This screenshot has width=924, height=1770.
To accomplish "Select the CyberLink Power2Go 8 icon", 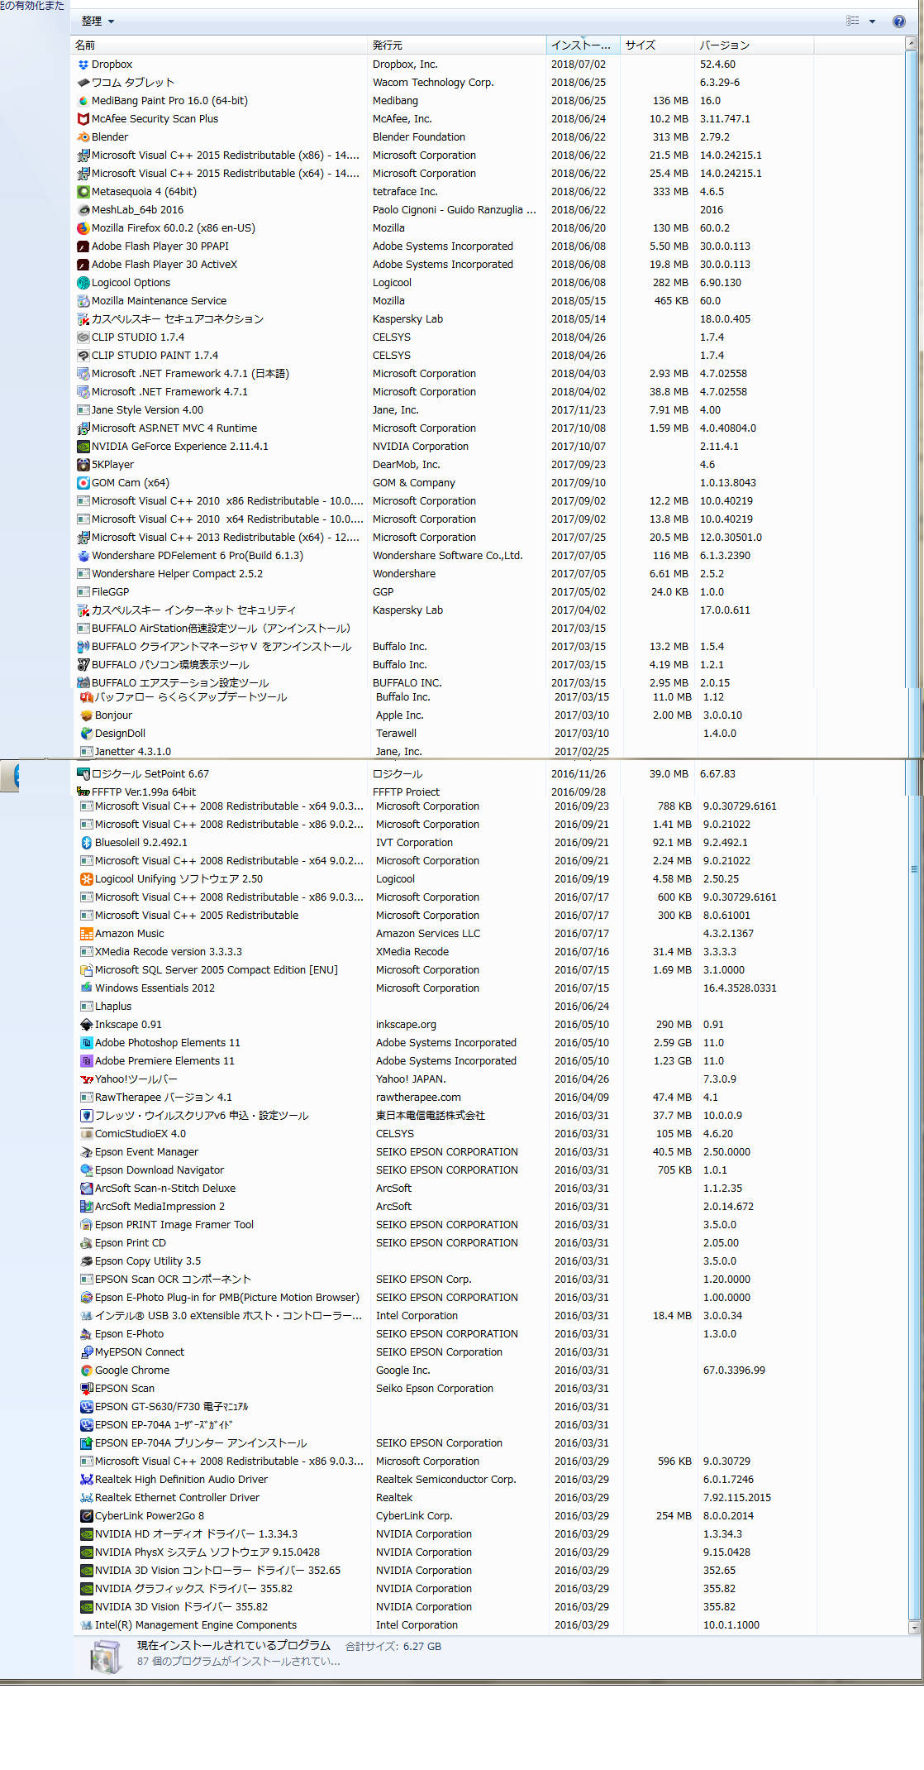I will 86,1516.
